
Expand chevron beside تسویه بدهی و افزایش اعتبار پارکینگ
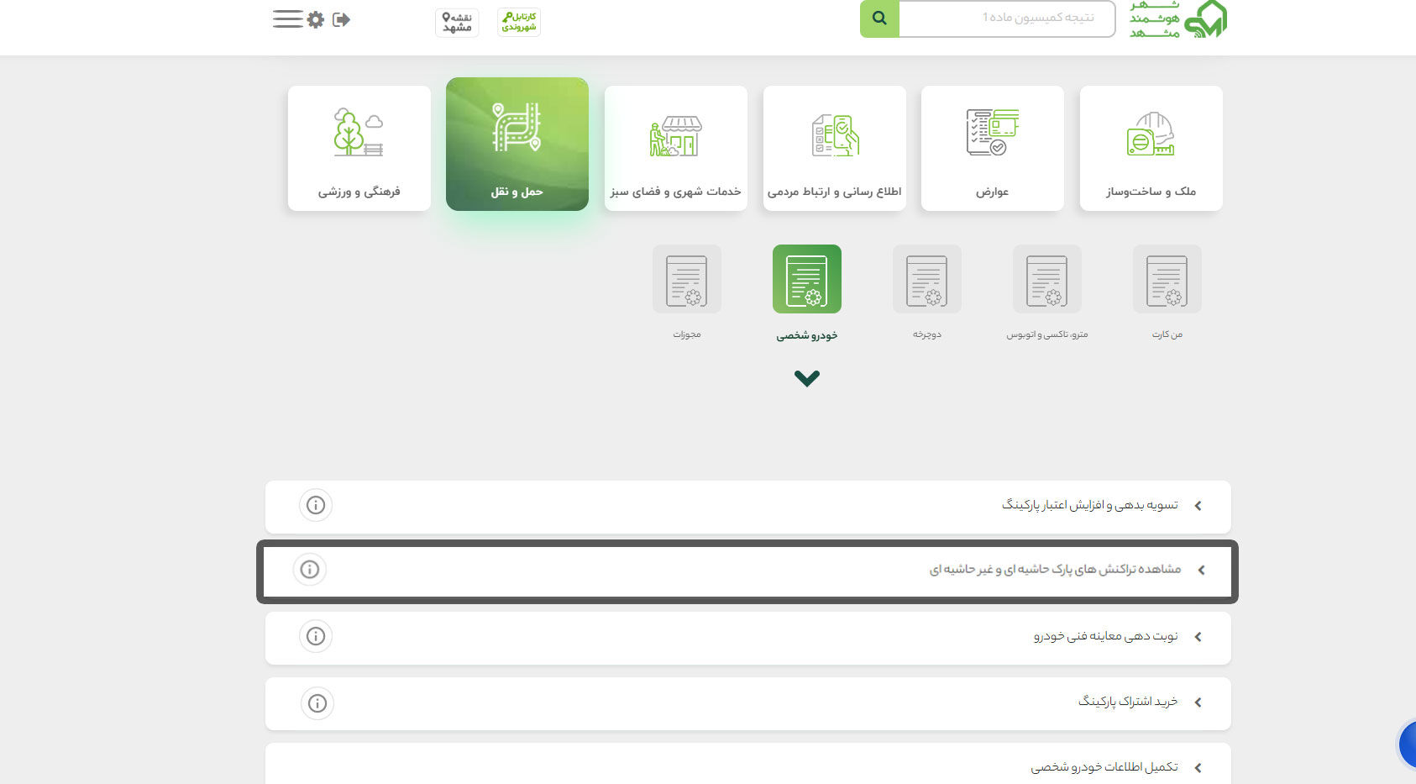click(1198, 506)
